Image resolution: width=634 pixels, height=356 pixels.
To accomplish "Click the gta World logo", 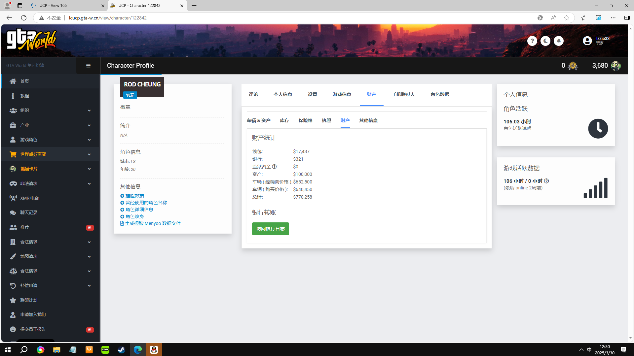I will [32, 40].
